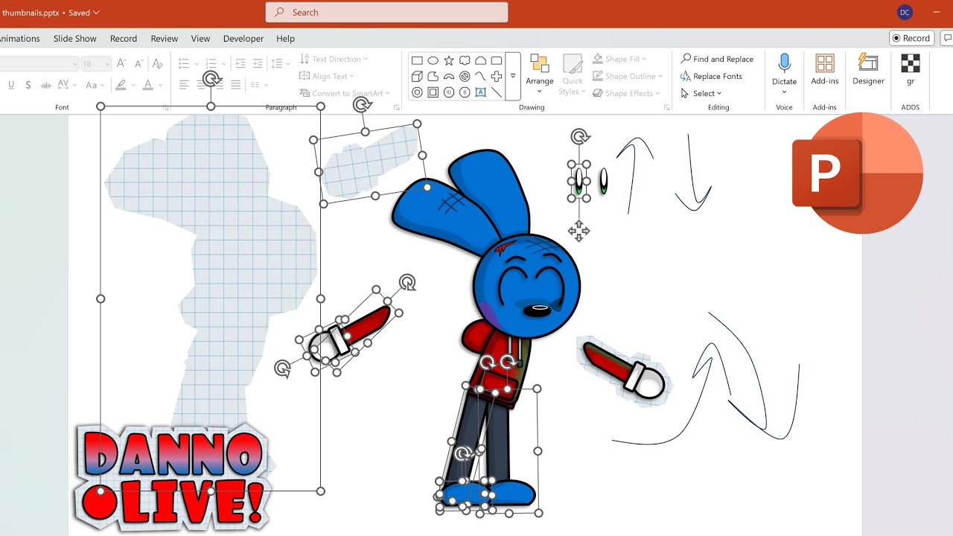Pick the 5-point Star shape

pyautogui.click(x=449, y=60)
